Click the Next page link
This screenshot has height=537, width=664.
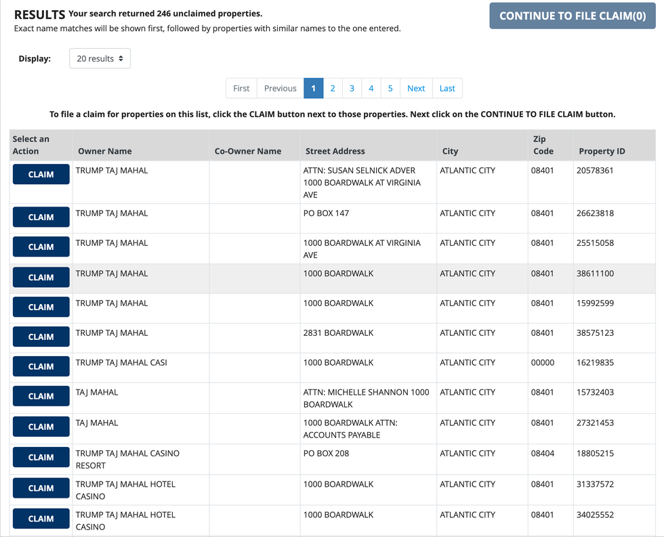[x=416, y=89]
